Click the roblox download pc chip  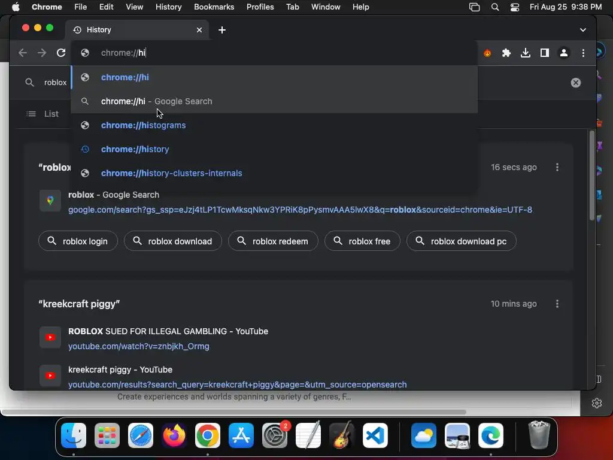(x=462, y=241)
